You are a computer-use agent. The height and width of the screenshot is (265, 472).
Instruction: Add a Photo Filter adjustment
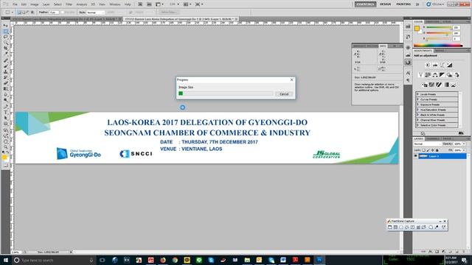tap(449, 74)
